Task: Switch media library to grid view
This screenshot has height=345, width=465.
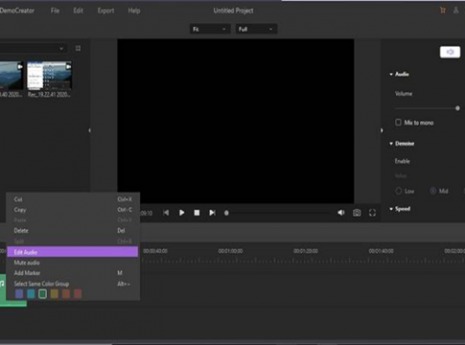Action: (78, 48)
